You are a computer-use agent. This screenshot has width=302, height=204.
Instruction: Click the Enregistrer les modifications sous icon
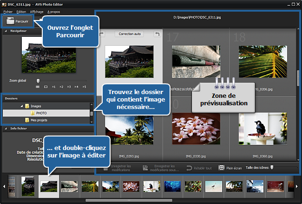point(146,167)
